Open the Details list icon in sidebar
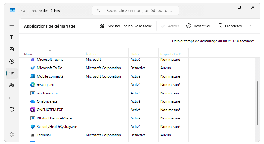Image resolution: width=264 pixels, height=144 pixels. coord(12,97)
